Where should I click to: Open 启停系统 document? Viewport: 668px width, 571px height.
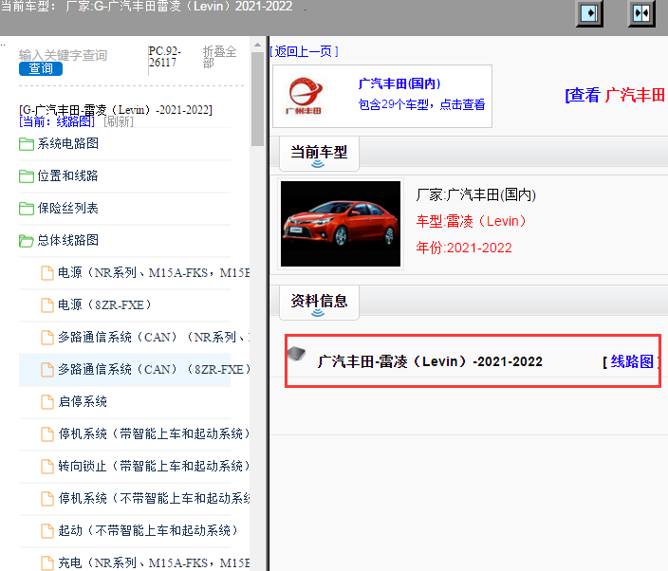83,401
